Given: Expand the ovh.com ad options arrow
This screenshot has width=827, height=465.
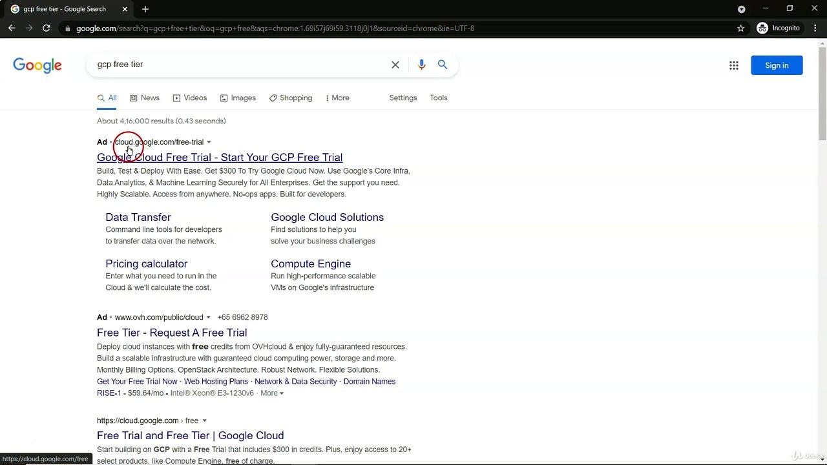Looking at the screenshot, I should [x=208, y=318].
